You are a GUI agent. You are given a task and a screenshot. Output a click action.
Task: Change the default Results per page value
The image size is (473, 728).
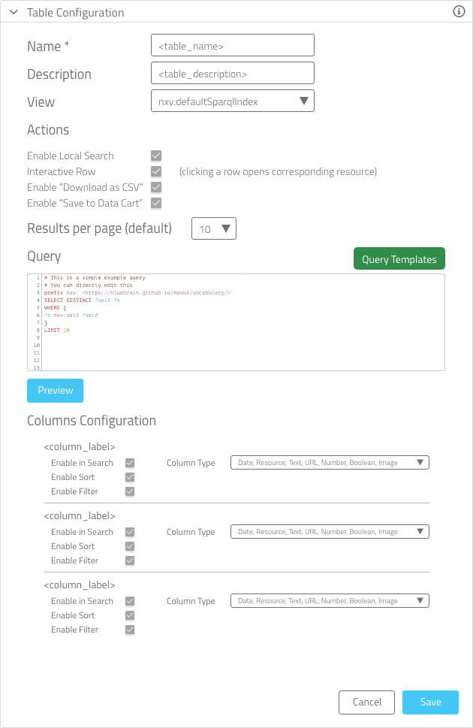pyautogui.click(x=214, y=228)
